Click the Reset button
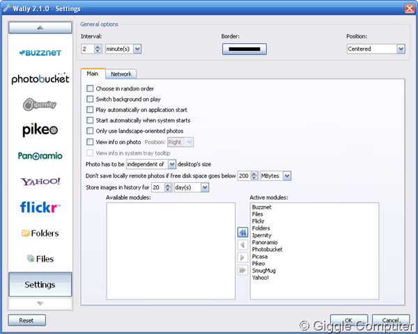This screenshot has height=334, width=418. (26, 320)
